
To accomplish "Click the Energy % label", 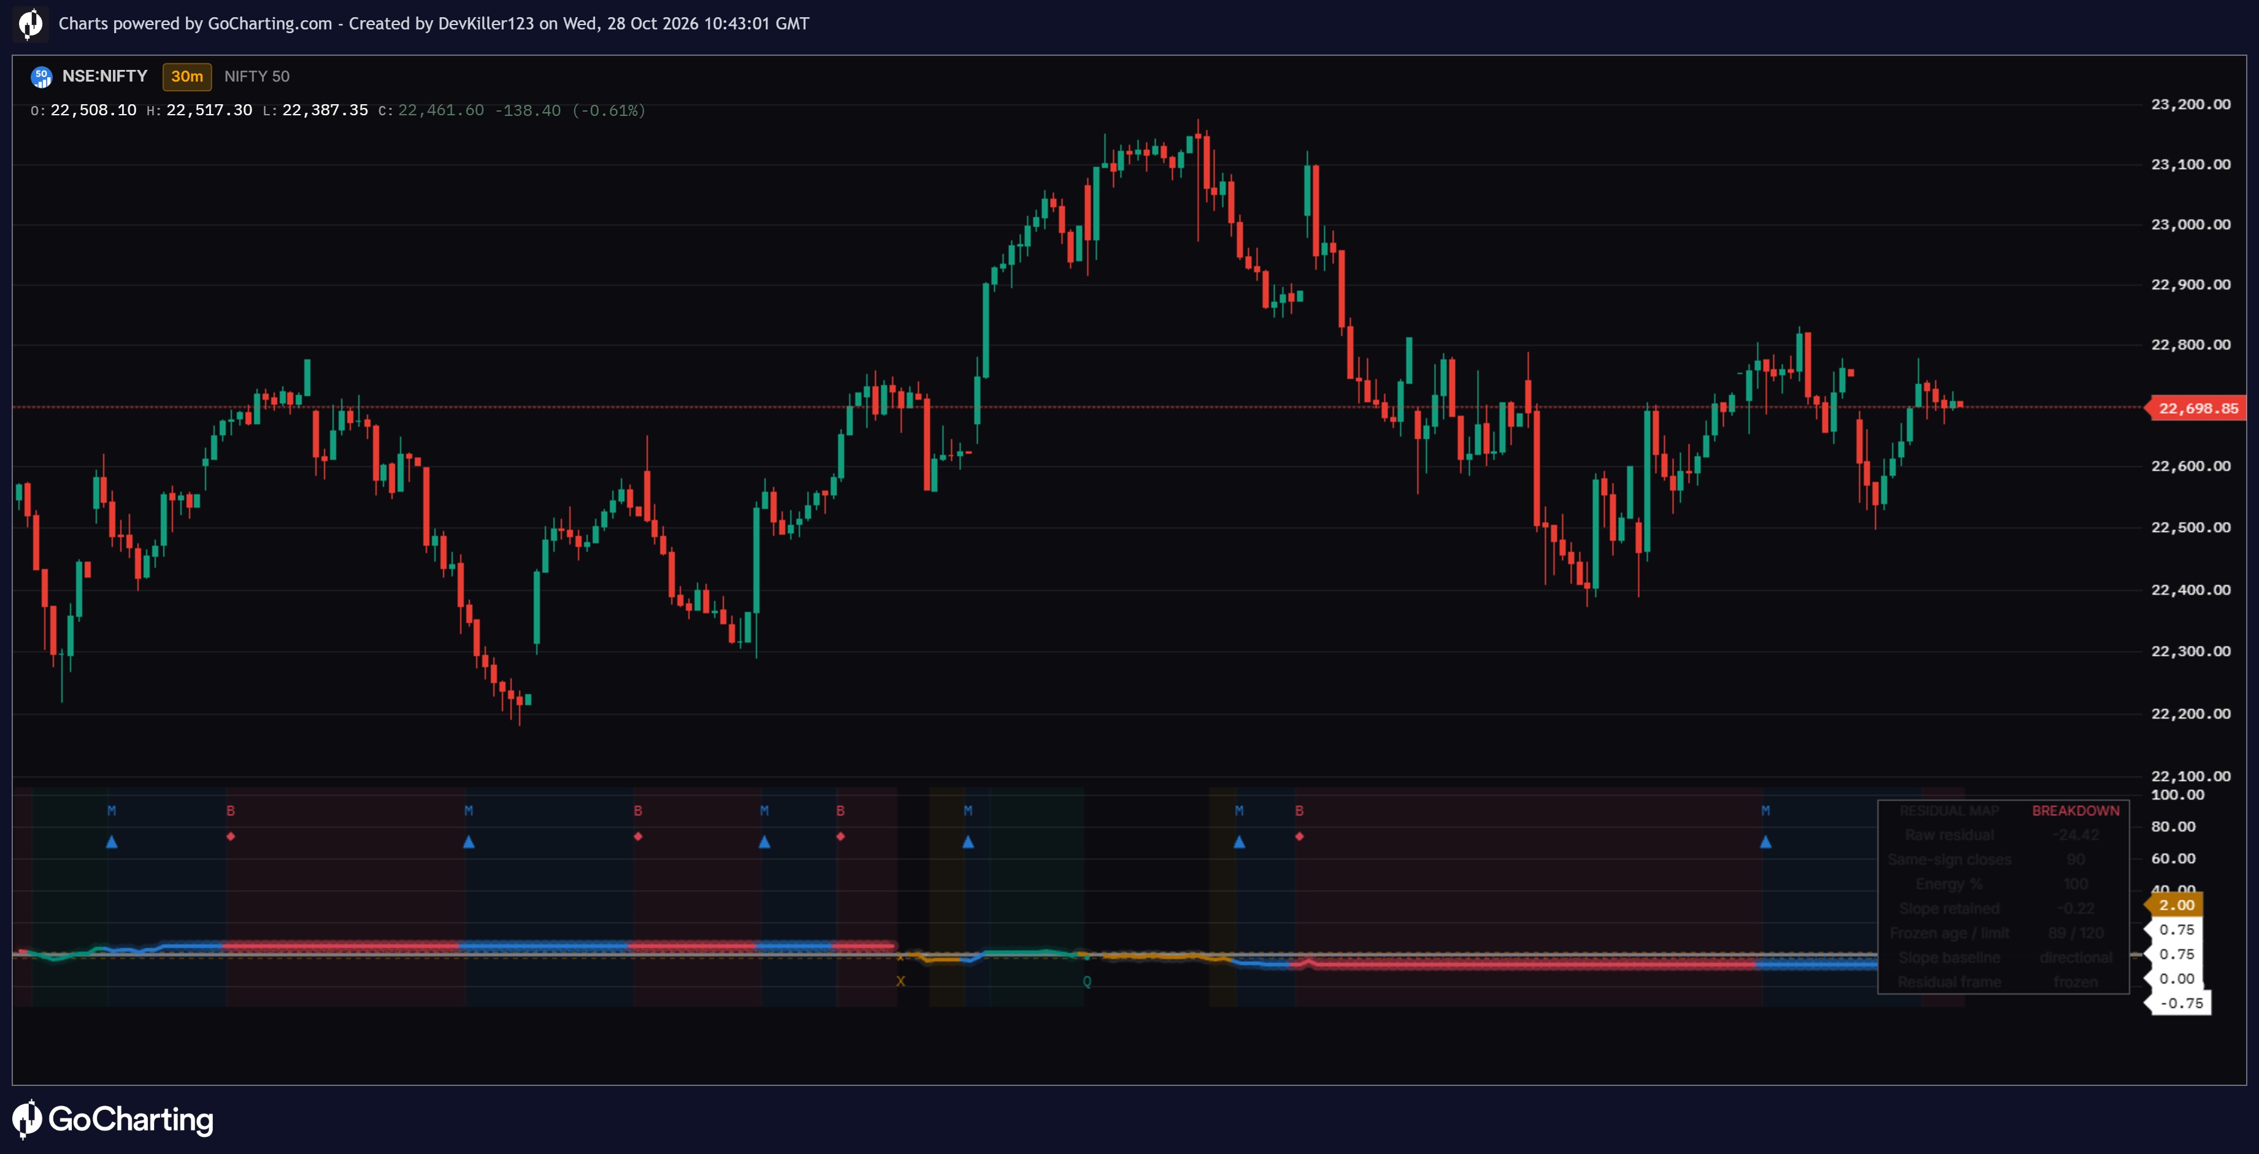I will tap(1949, 884).
